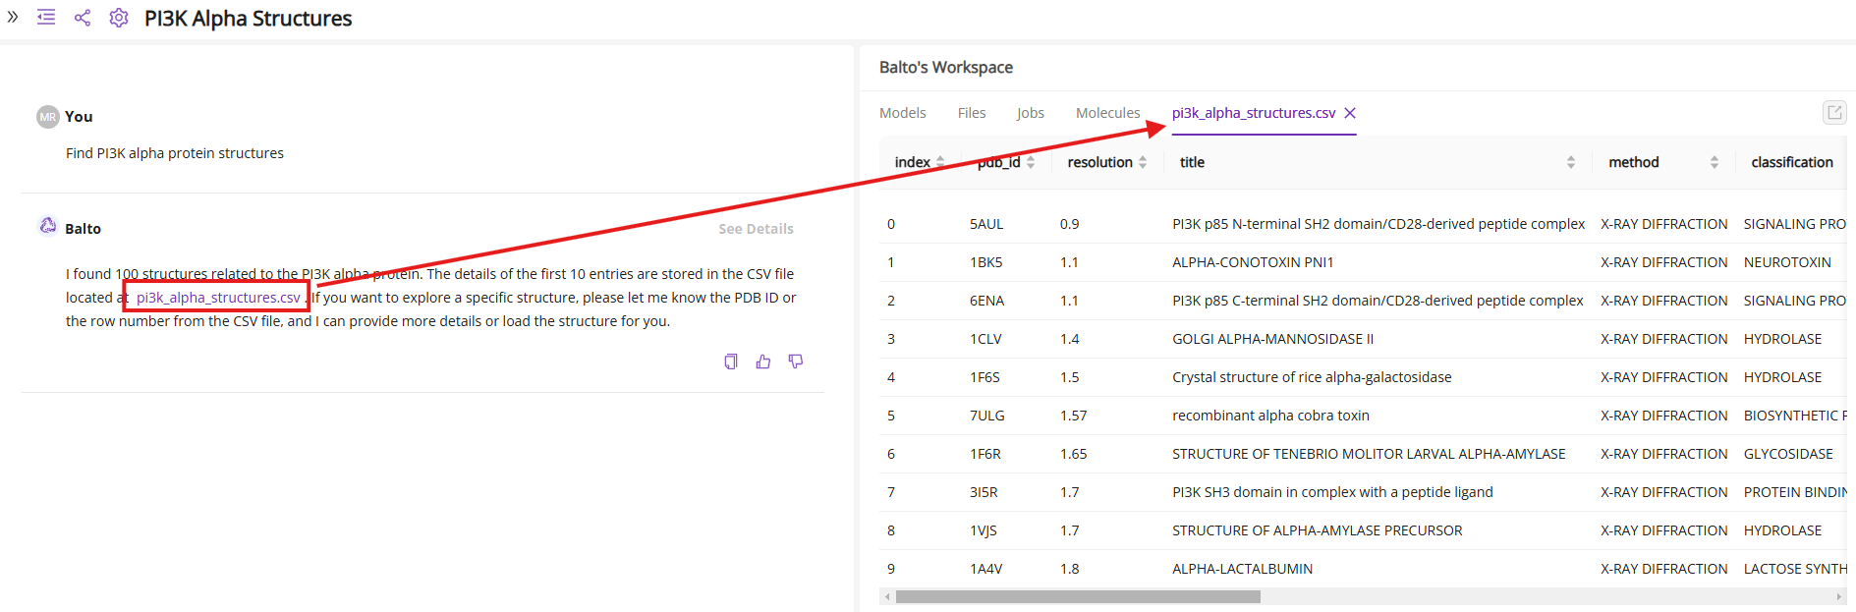Open pi3k_alpha_structures.csv link in chat
This screenshot has width=1856, height=612.
pos(218,298)
